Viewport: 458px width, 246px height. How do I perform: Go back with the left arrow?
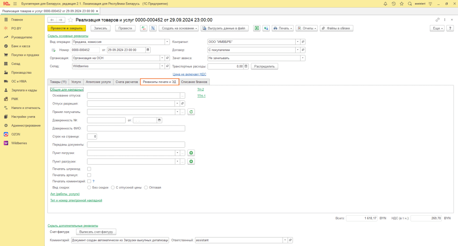(52, 20)
